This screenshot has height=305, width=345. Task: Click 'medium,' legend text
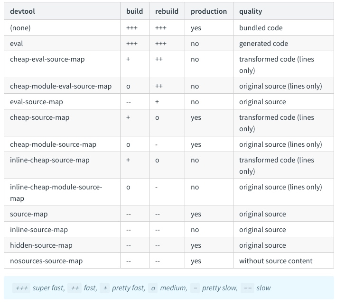click(174, 288)
